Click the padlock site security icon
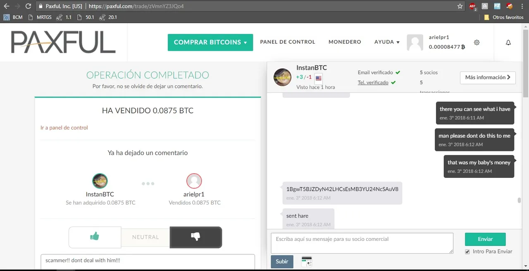Viewport: 529px width, 271px height. [41, 6]
